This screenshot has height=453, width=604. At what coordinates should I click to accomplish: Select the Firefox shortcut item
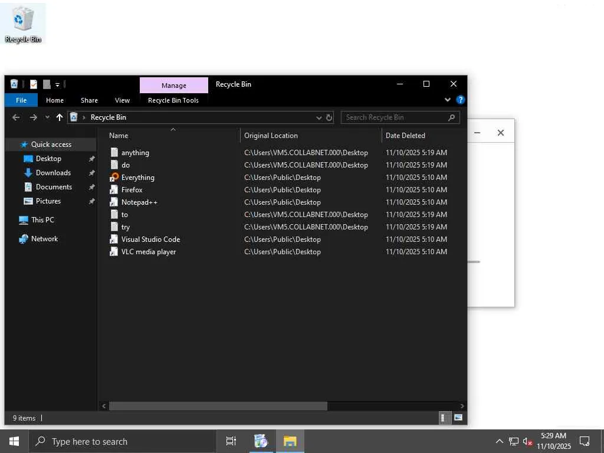point(132,189)
